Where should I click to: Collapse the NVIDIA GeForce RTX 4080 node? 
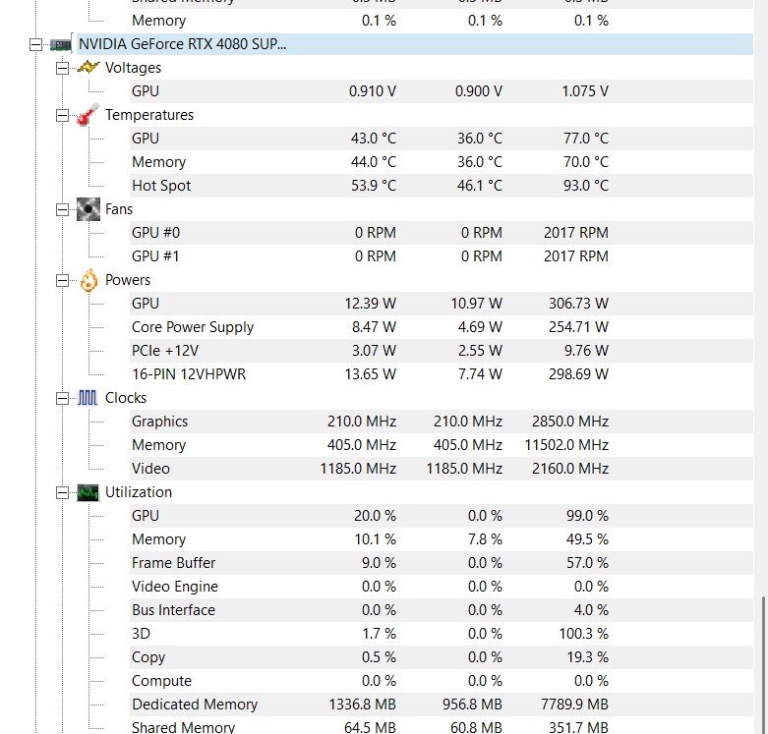coord(36,44)
